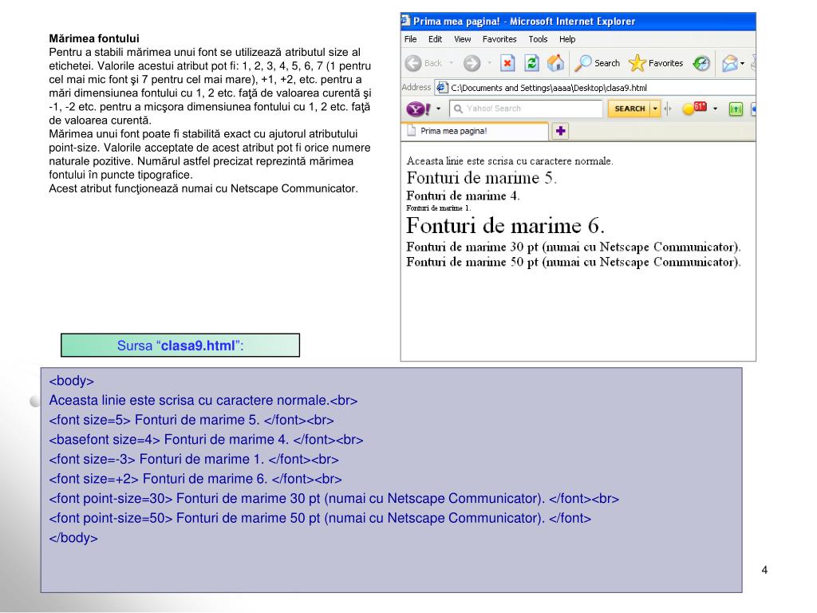Screen dimensions: 817x613
Task: Click the browser line Fonturi de marime 30 pt
Action: [573, 247]
